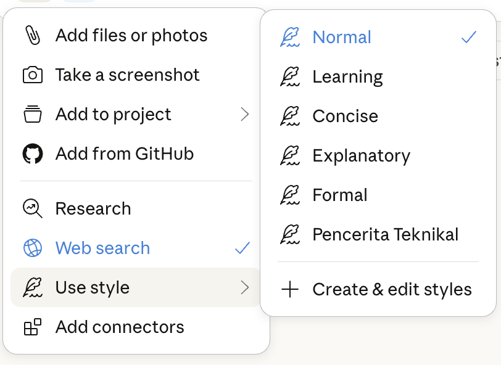
Task: Click the project stack icon
Action: (32, 115)
